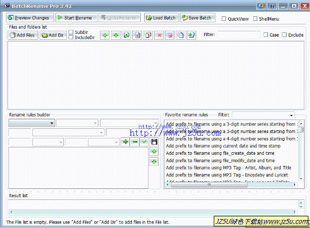Enable the Case filter checkbox
This screenshot has height=228, width=310.
tap(266, 35)
